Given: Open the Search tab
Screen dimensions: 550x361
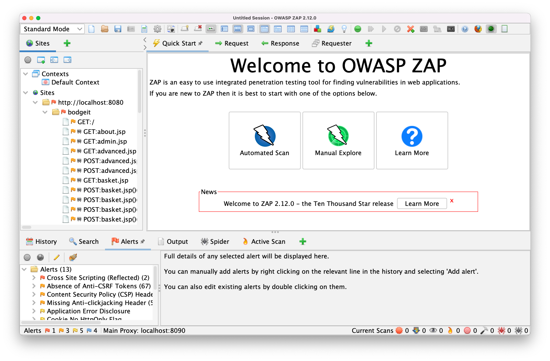Looking at the screenshot, I should click(84, 241).
